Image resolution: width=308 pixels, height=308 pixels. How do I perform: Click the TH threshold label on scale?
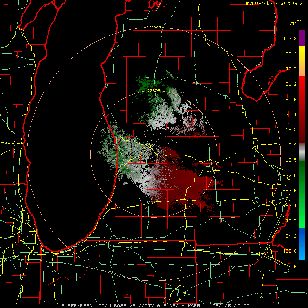tap(294, 267)
